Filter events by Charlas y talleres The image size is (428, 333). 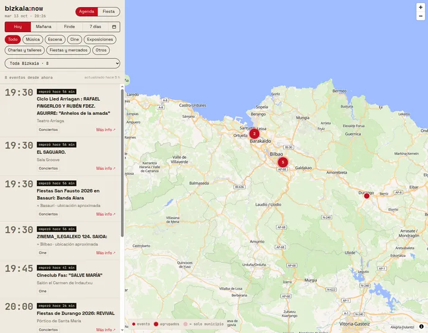click(x=24, y=50)
